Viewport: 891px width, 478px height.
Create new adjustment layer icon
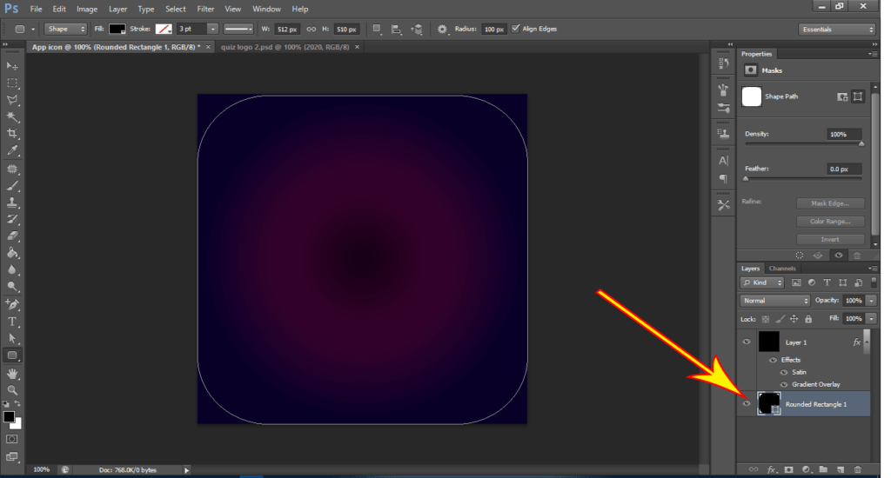click(806, 469)
